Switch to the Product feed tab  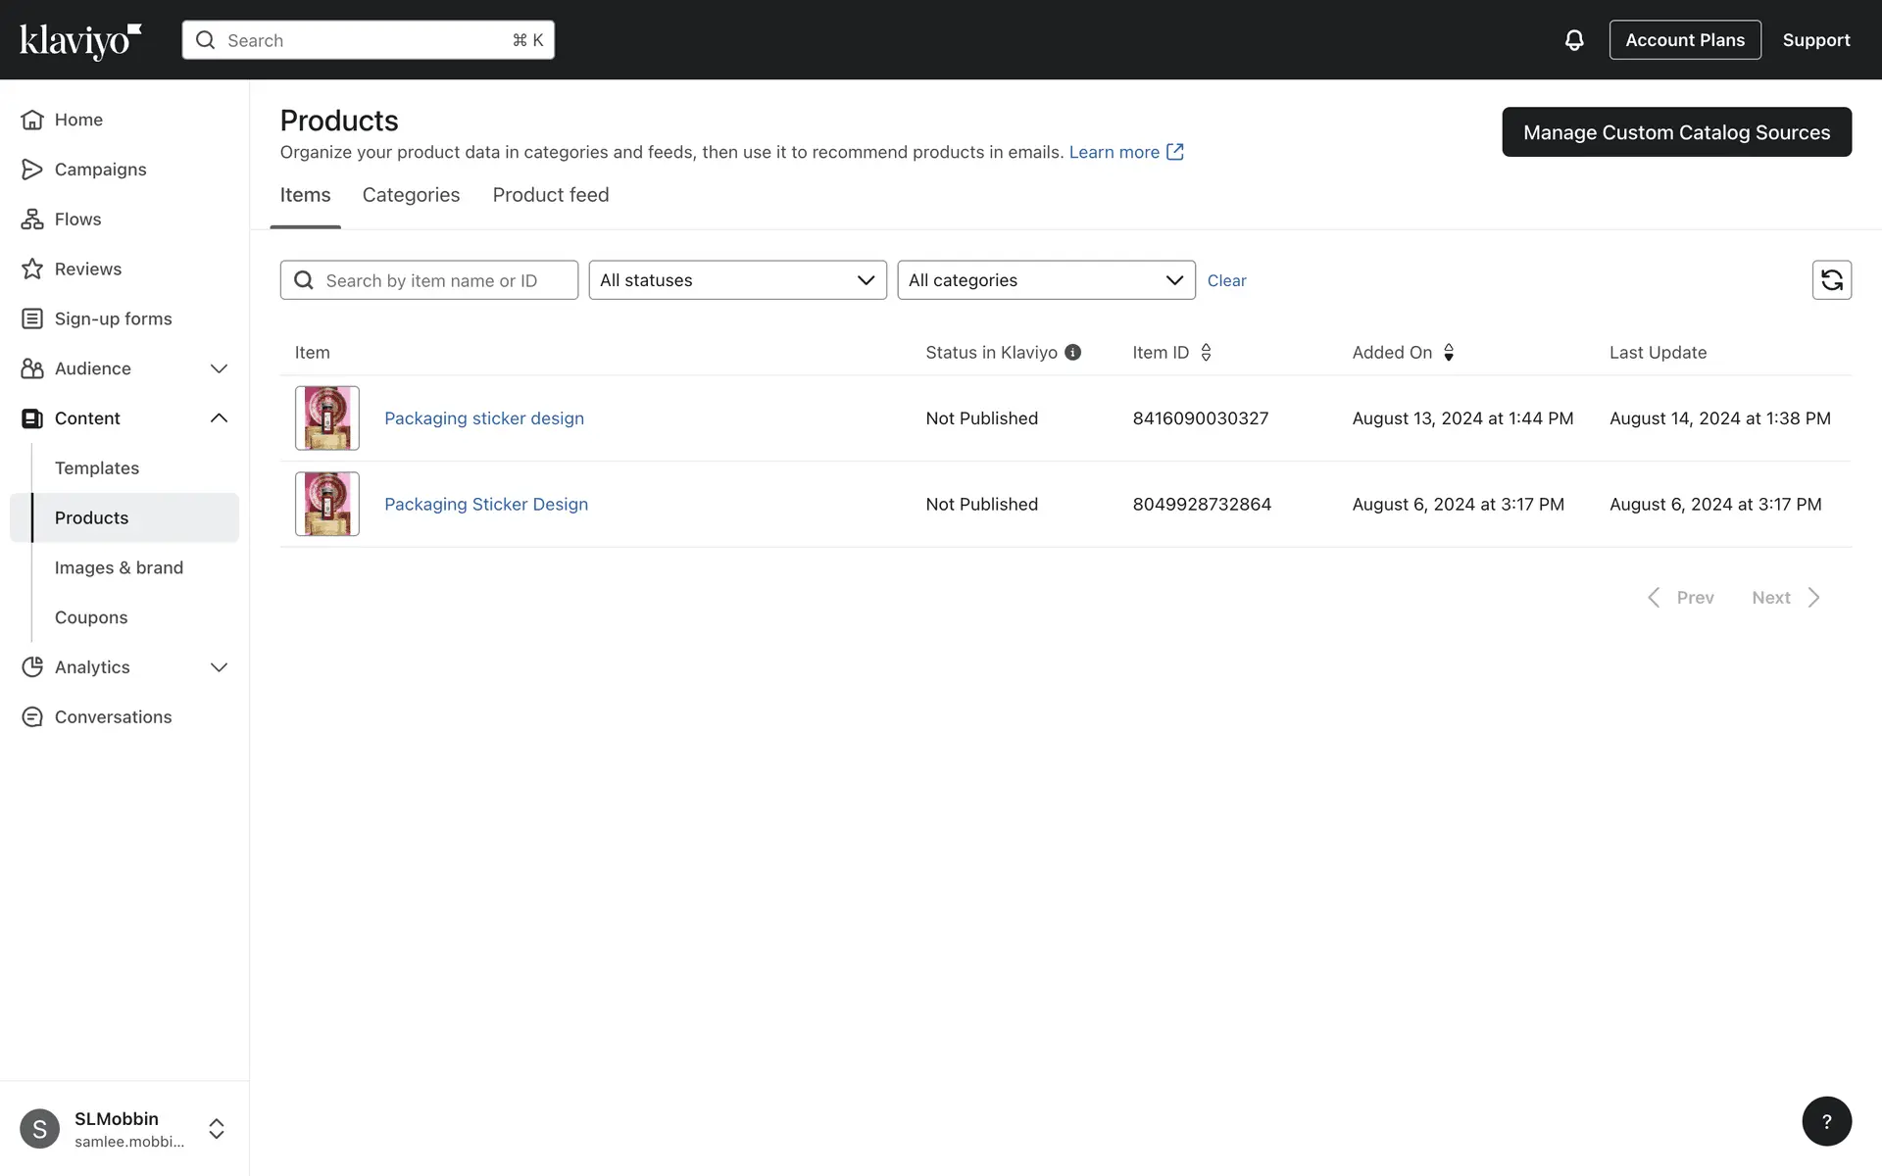(550, 195)
